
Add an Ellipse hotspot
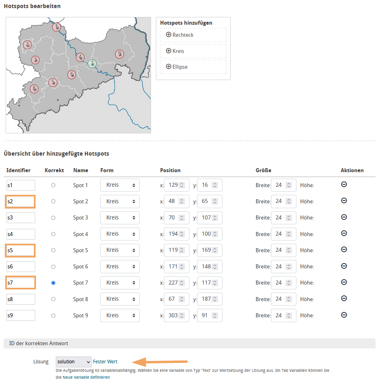[177, 67]
